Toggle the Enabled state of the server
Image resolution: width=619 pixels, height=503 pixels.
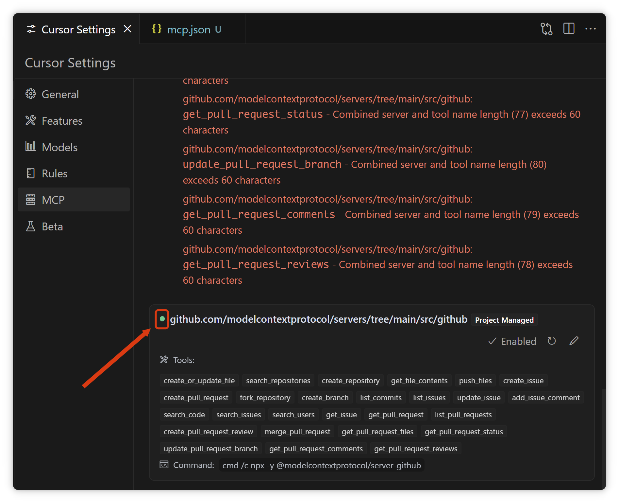point(512,341)
